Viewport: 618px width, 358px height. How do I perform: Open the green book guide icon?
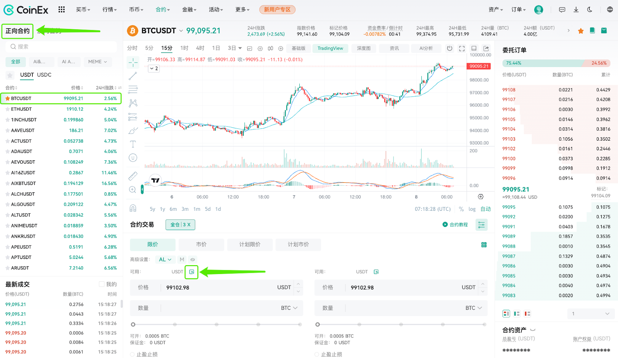click(592, 30)
